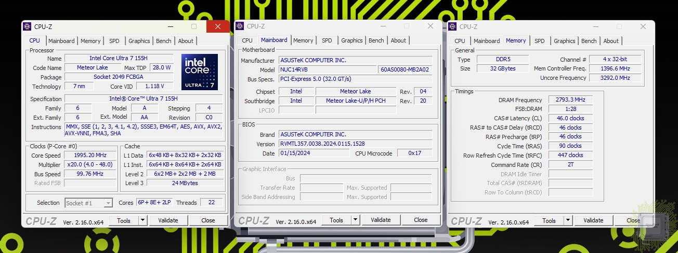This screenshot has width=678, height=253.
Task: Click Validate in the Memory window
Action: (593, 220)
